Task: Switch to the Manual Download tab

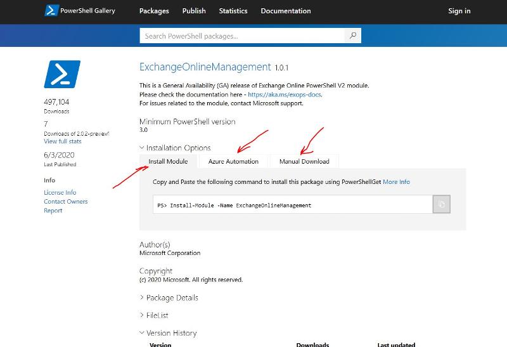Action: pyautogui.click(x=304, y=161)
